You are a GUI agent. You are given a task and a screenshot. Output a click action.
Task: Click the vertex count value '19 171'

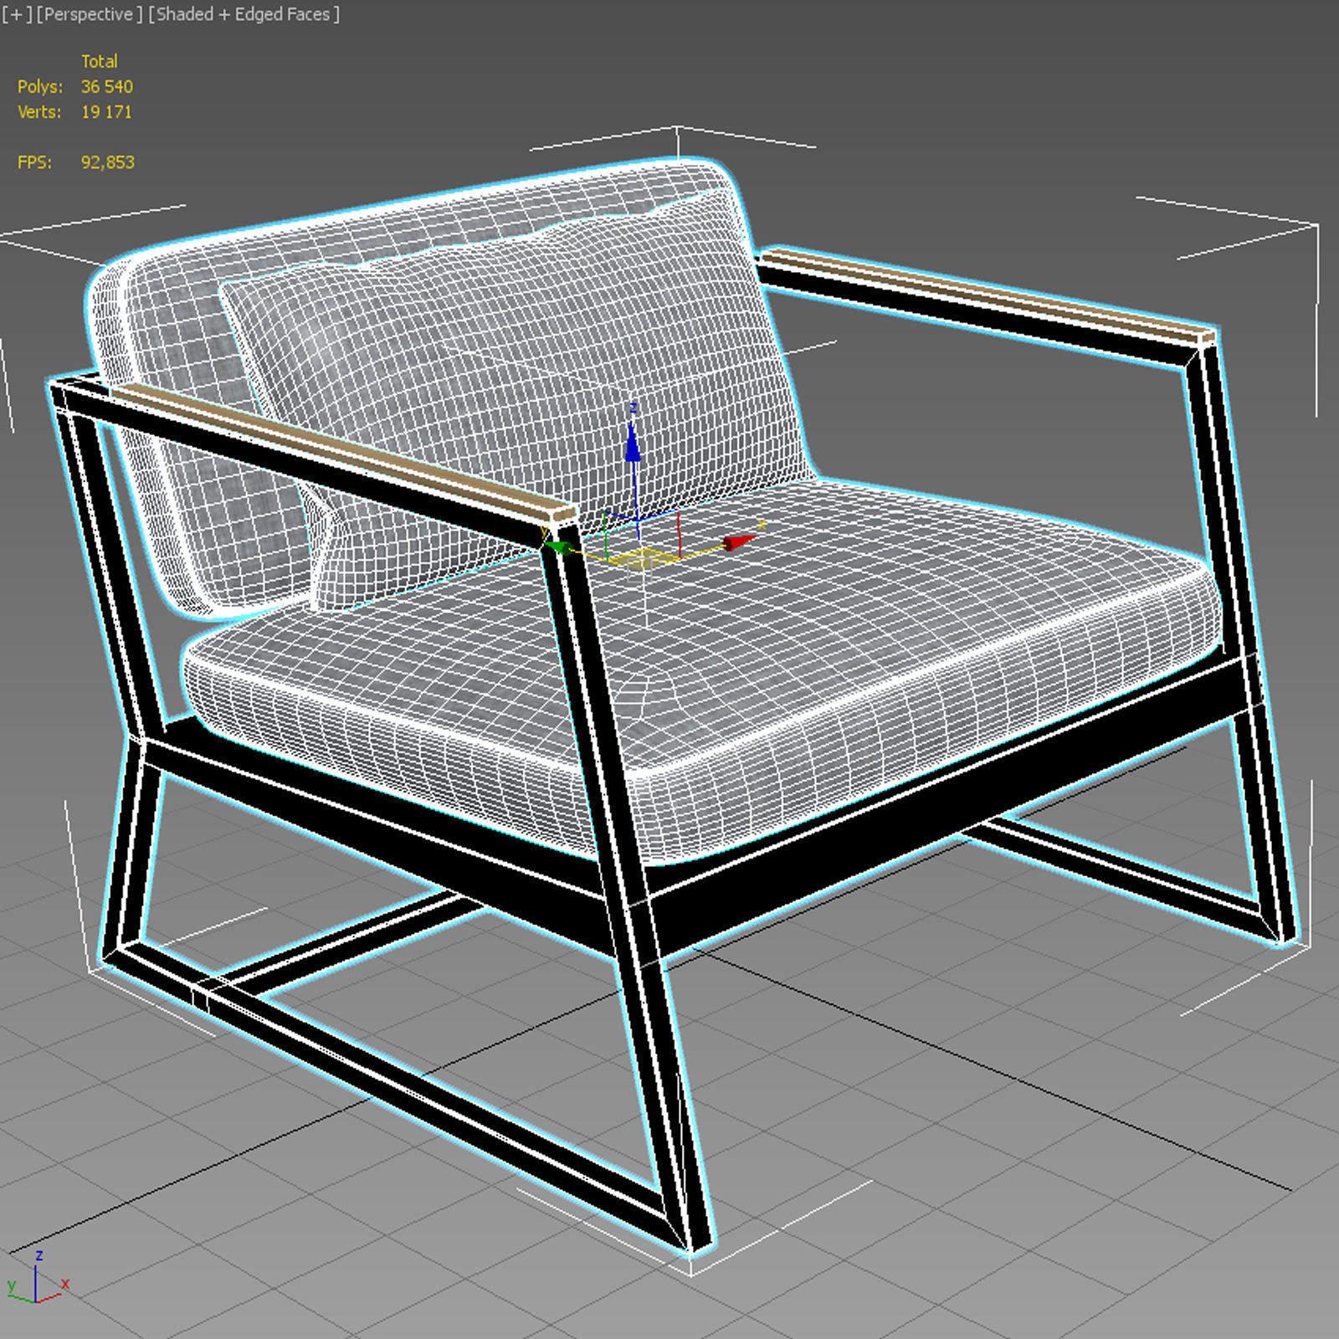[x=106, y=111]
